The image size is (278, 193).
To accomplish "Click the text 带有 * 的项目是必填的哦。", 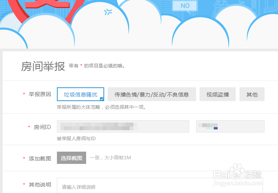I will coord(97,66).
